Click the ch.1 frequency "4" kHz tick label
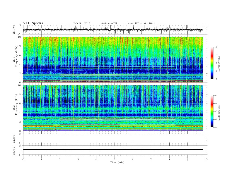Screen dimensions: 232x179 click(x=20, y=64)
